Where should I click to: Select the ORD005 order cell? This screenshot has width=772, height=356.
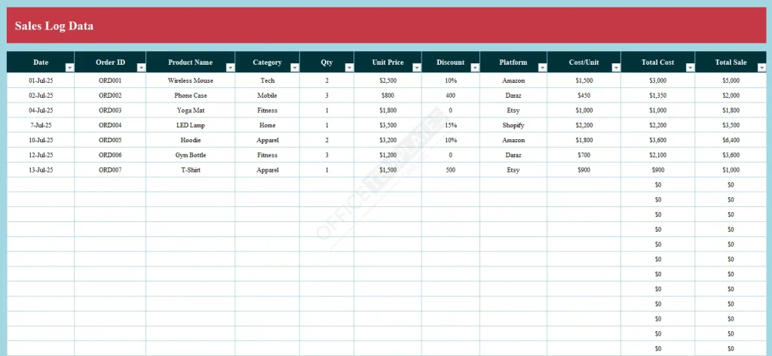pyautogui.click(x=110, y=140)
